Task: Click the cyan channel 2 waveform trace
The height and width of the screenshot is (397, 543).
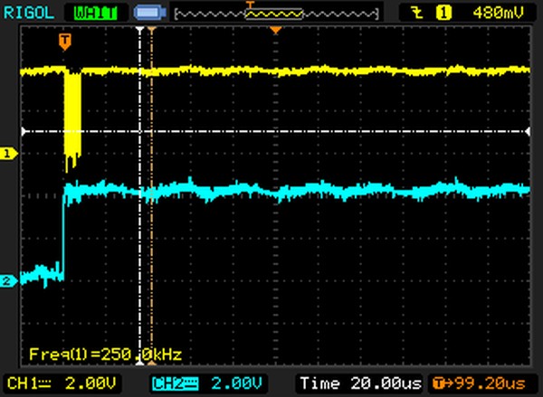Action: tap(317, 191)
